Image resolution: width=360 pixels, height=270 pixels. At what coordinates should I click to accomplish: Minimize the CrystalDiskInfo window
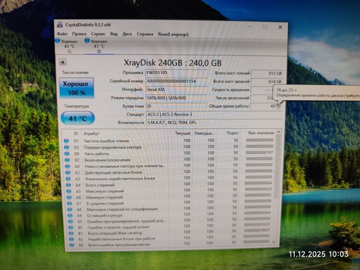click(250, 27)
